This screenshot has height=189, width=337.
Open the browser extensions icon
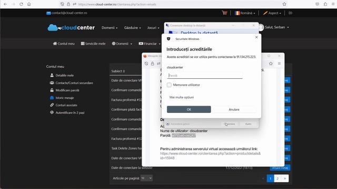click(325, 4)
